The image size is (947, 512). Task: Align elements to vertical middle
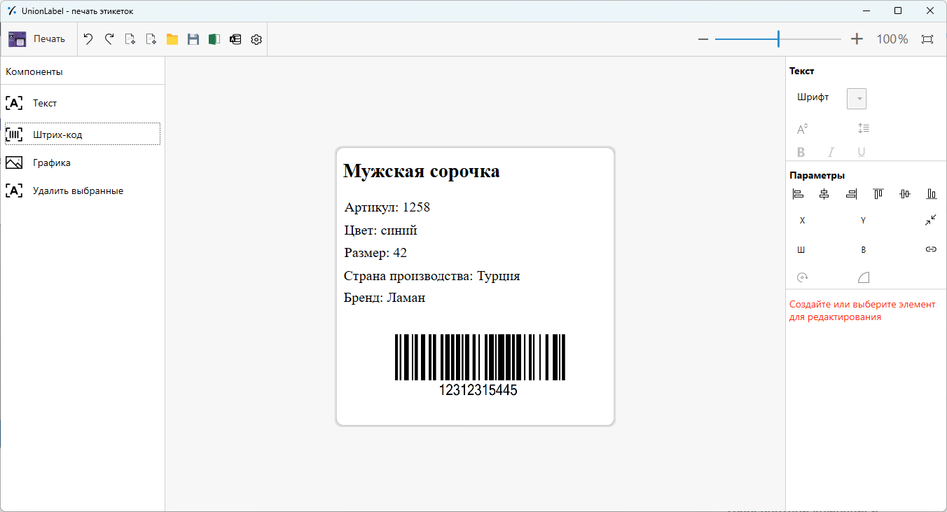tap(905, 194)
